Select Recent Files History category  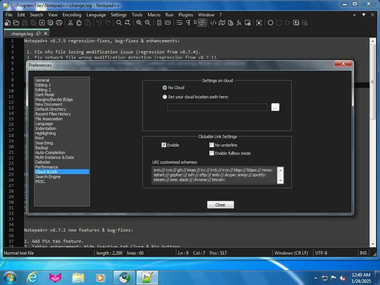coord(53,114)
